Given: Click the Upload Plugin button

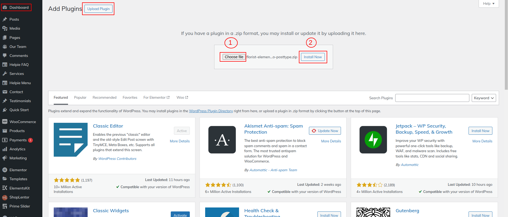Looking at the screenshot, I should 98,9.
